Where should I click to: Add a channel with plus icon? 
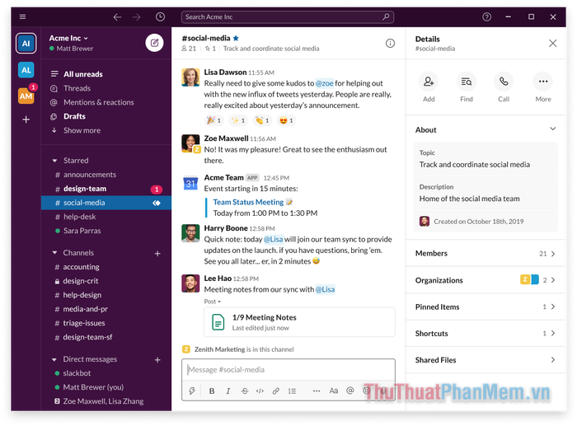coord(157,254)
